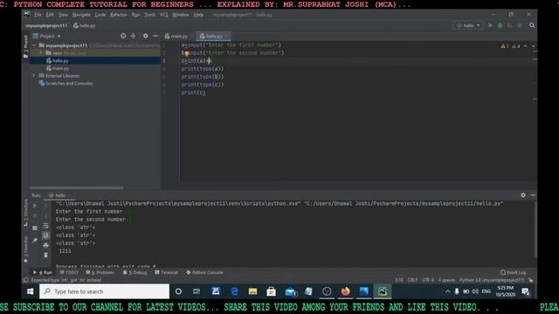559x314 pixels.
Task: Click the Run panel layout icon
Action: click(x=35, y=228)
